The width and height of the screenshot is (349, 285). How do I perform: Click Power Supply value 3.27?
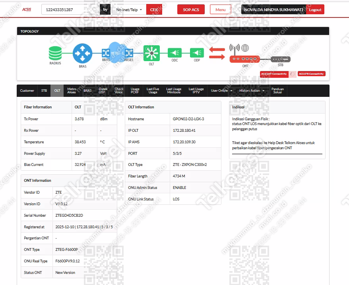pyautogui.click(x=78, y=153)
